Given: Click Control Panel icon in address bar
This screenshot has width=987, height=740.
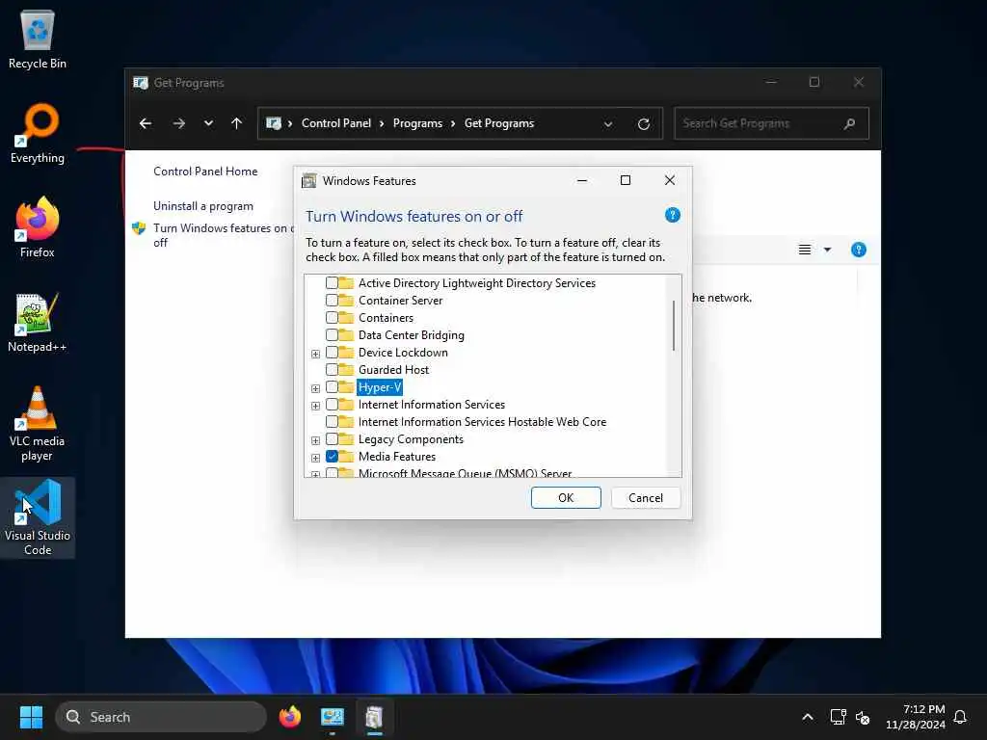Looking at the screenshot, I should [273, 123].
